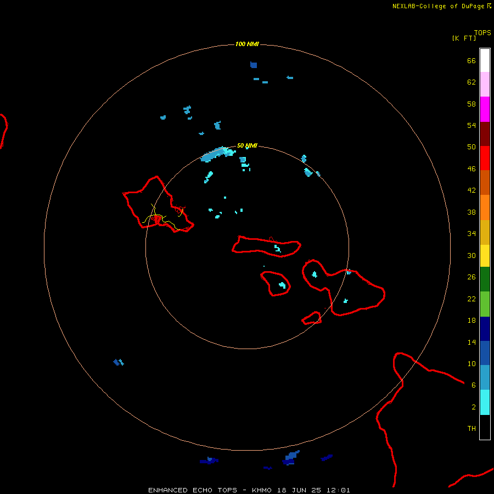
Task: Click the white 66 kft legend swatch
Action: [x=485, y=60]
